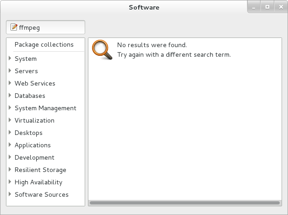Choose the High Availability collection

click(x=38, y=182)
